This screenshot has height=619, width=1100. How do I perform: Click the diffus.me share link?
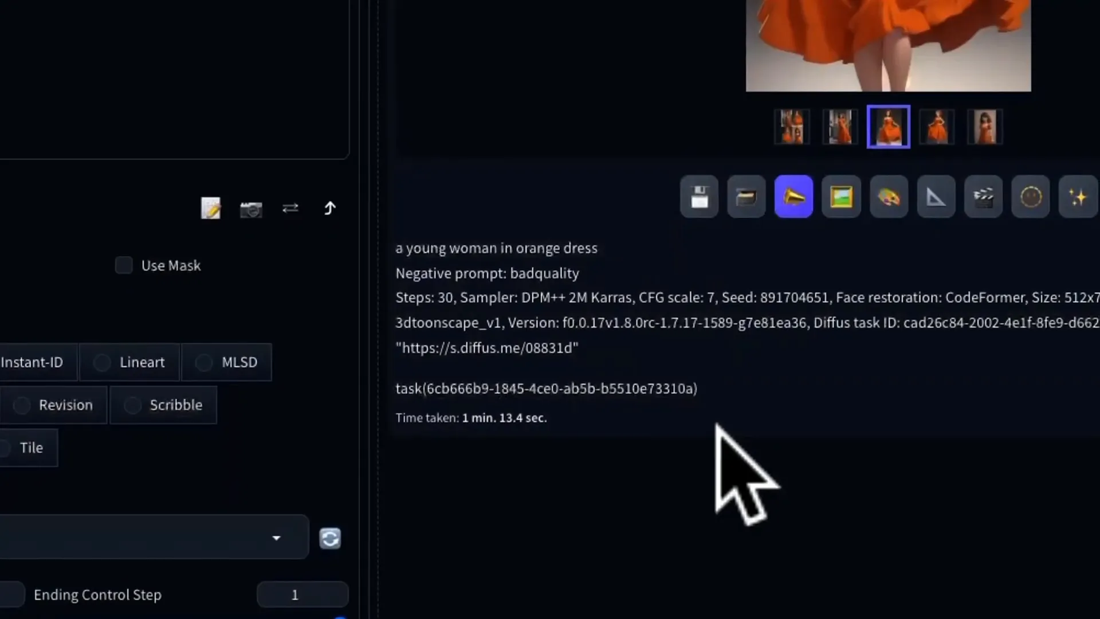tap(486, 347)
